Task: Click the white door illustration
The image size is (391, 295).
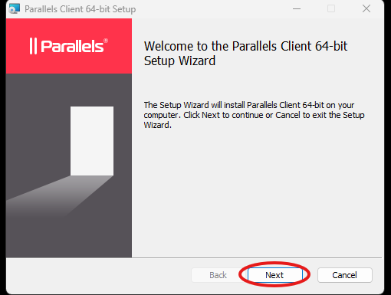Action: pos(92,141)
